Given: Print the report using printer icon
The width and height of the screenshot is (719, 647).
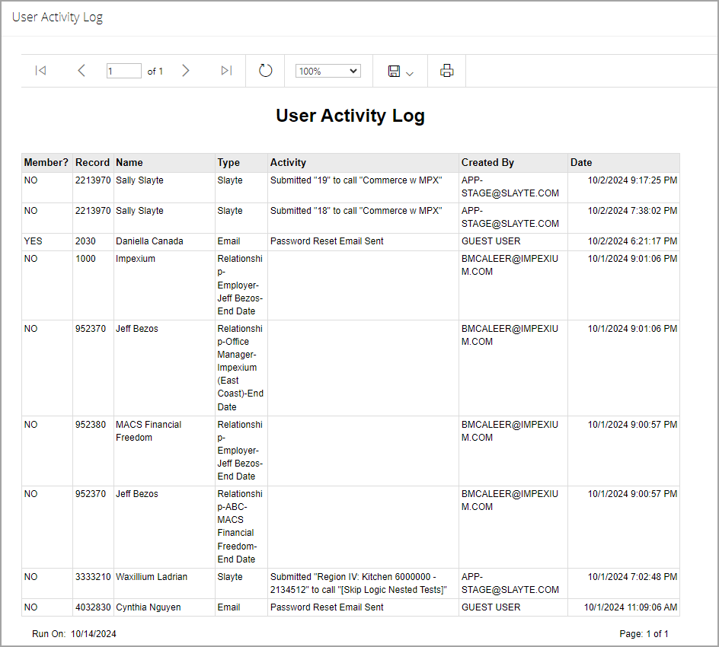Looking at the screenshot, I should click(446, 71).
